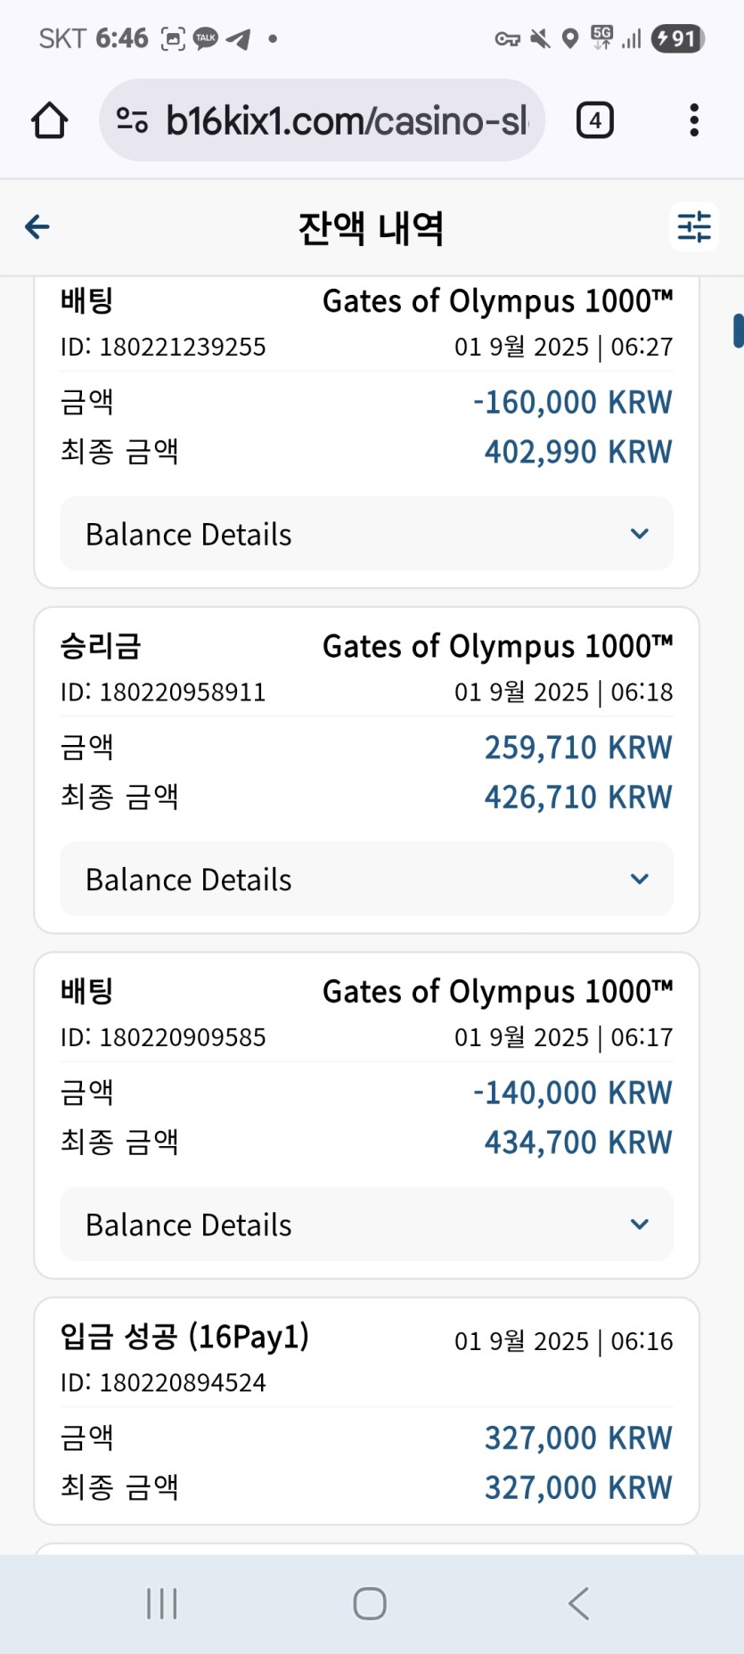Tap the Android home navigation button

pos(370,1603)
